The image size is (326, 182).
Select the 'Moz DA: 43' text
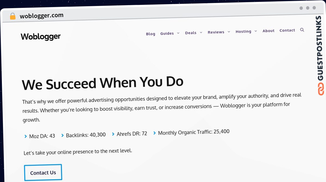click(42, 136)
